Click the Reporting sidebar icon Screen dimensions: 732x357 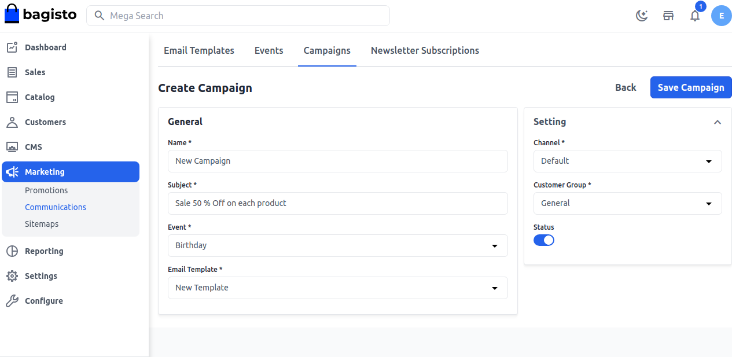tap(12, 251)
